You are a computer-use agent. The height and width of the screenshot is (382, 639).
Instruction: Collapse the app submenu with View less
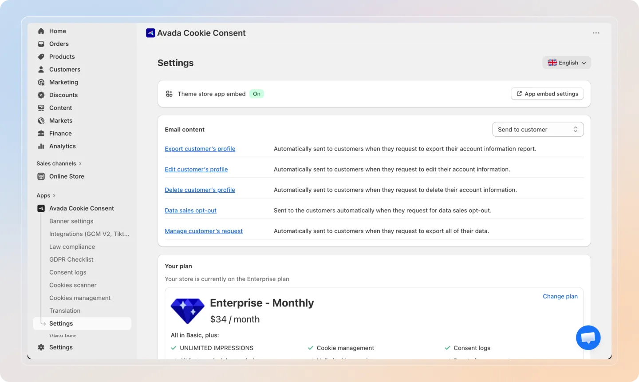coord(63,336)
